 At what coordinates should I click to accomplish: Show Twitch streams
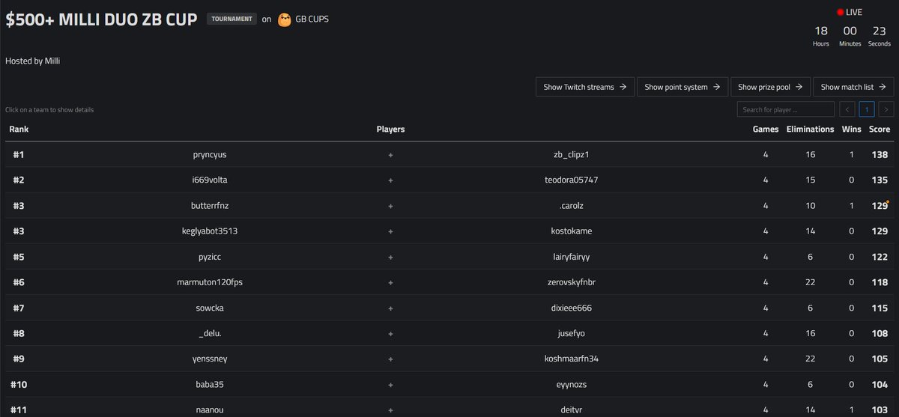click(x=585, y=87)
